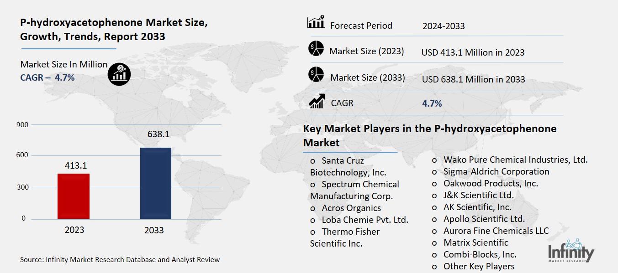Click the black dollar chart circle icon

(x=119, y=74)
